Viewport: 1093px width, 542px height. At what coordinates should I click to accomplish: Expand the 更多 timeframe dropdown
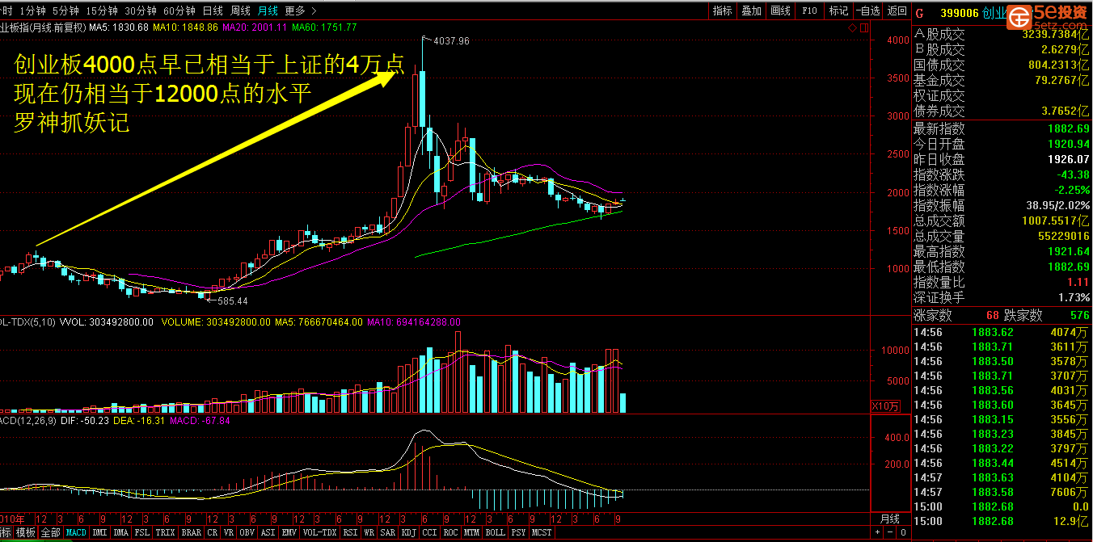300,11
